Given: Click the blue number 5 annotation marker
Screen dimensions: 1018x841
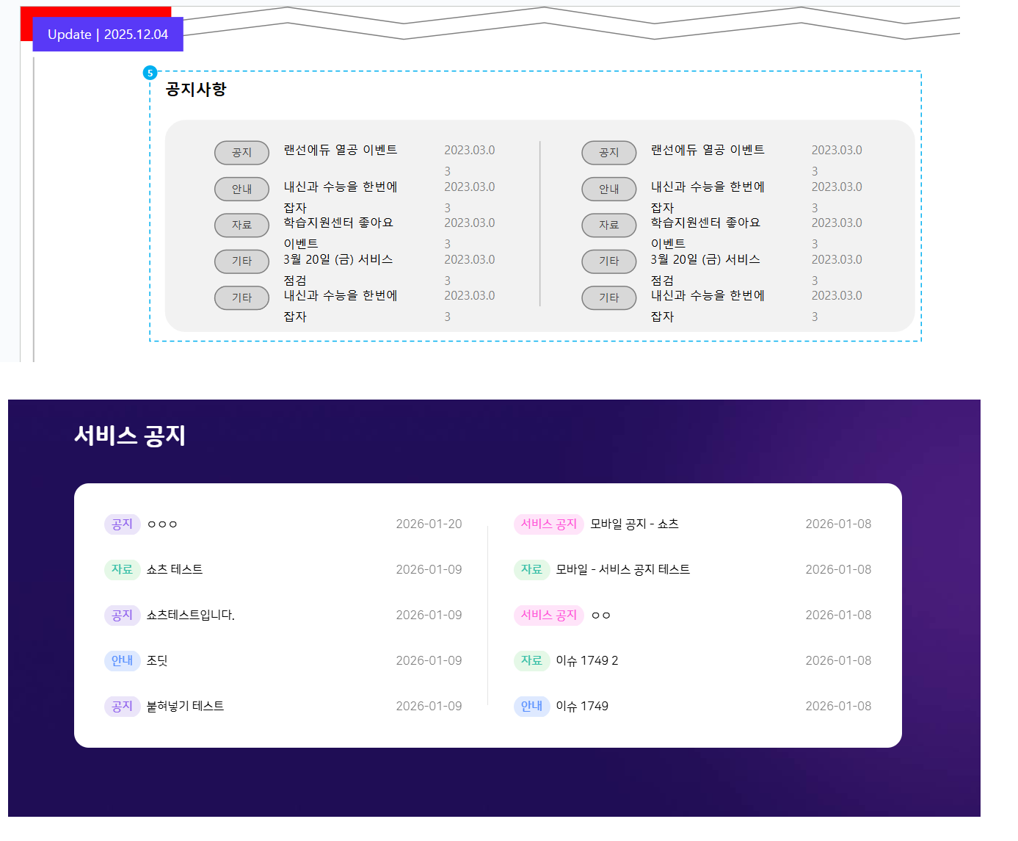Looking at the screenshot, I should 150,73.
